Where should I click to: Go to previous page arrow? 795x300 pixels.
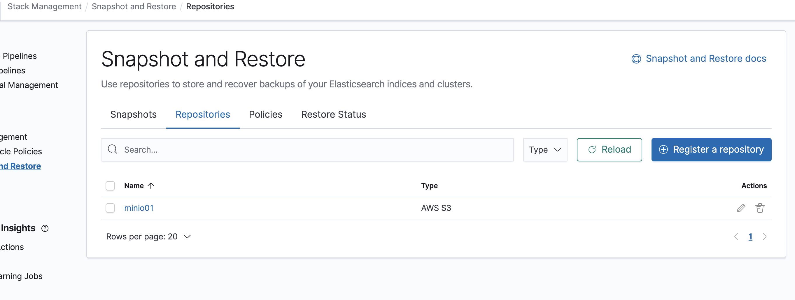click(x=736, y=237)
